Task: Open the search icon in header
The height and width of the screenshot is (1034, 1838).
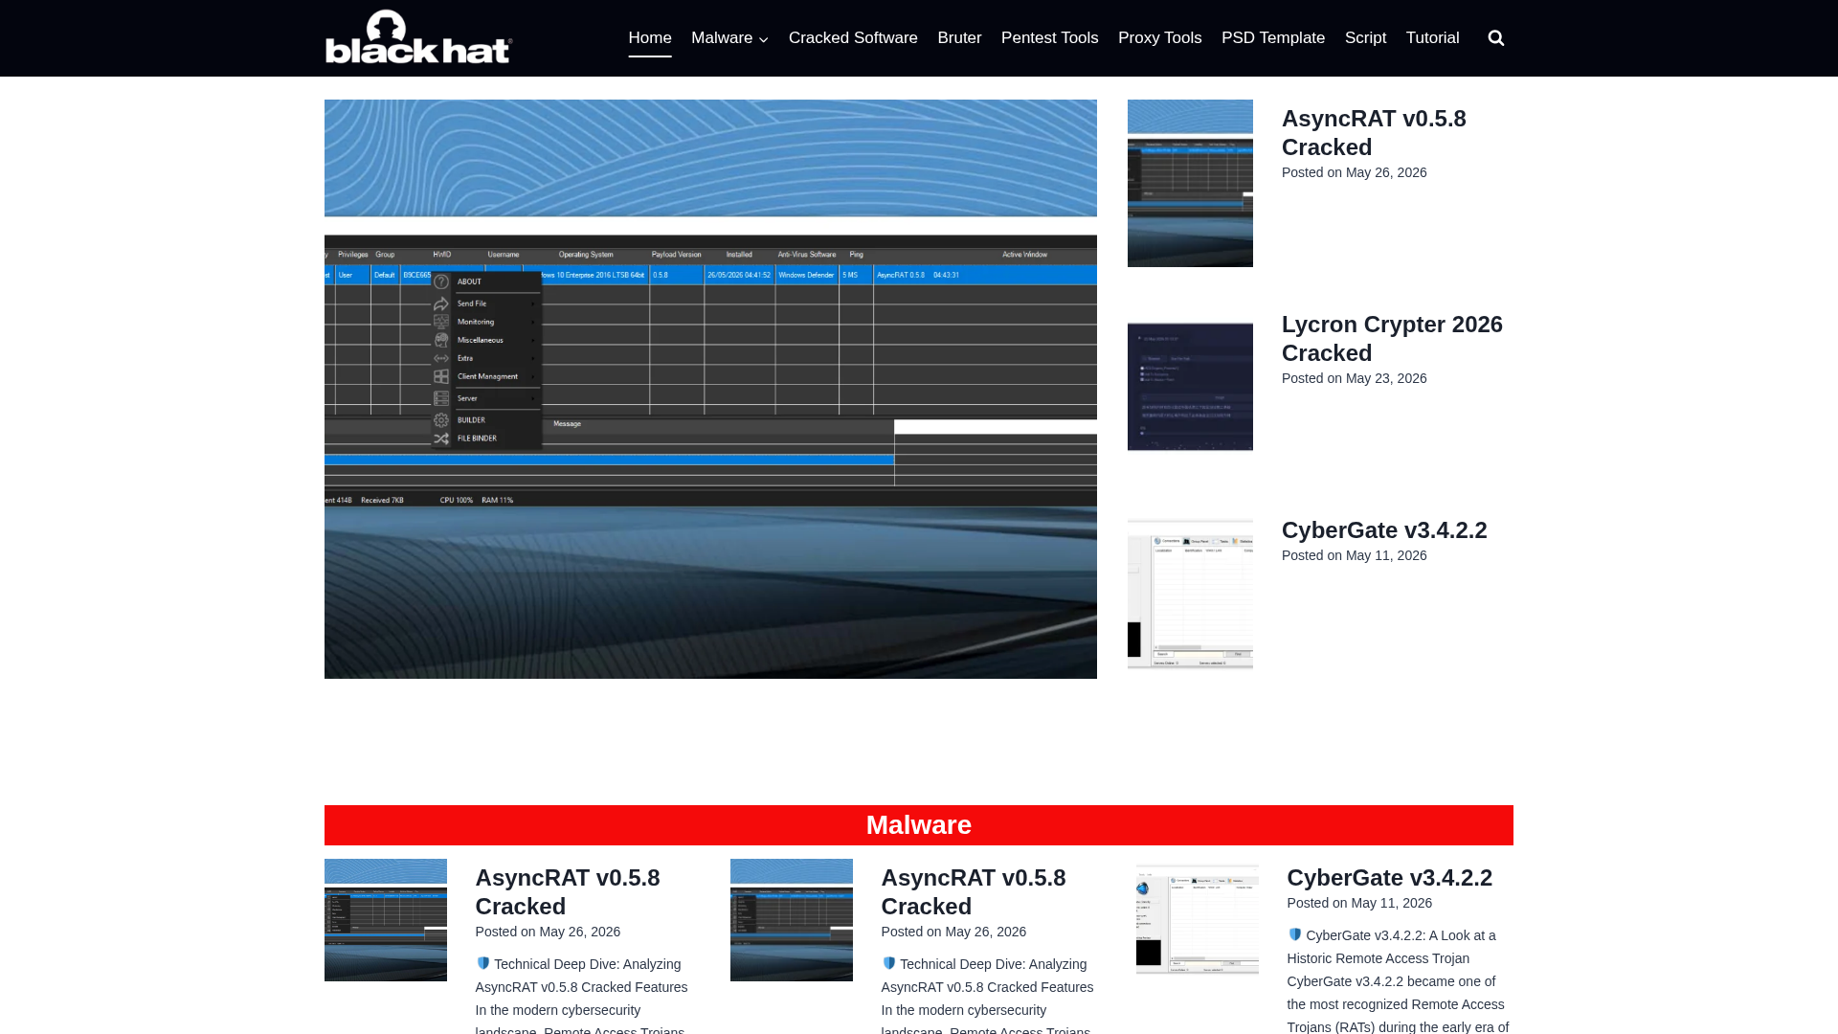Action: [1495, 38]
